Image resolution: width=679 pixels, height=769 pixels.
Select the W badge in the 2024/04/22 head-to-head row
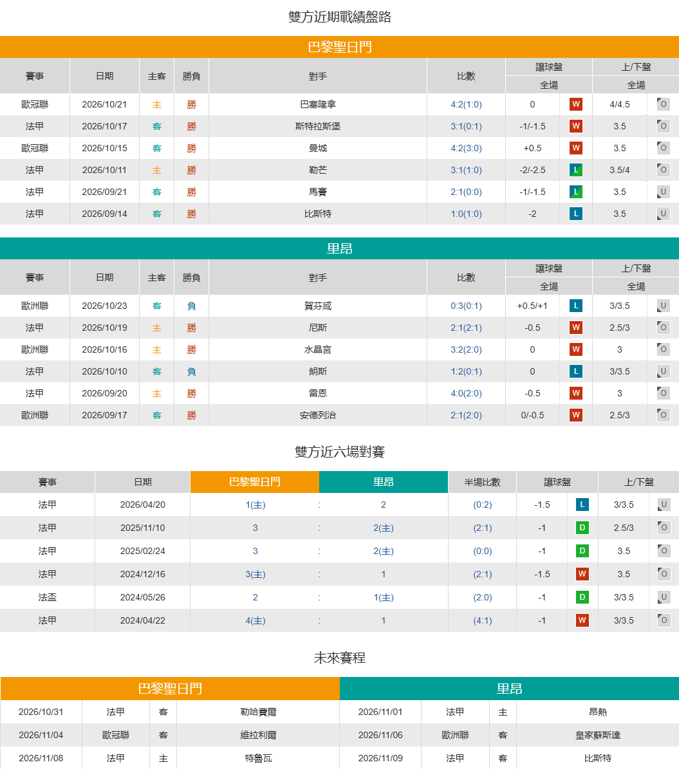coord(582,620)
